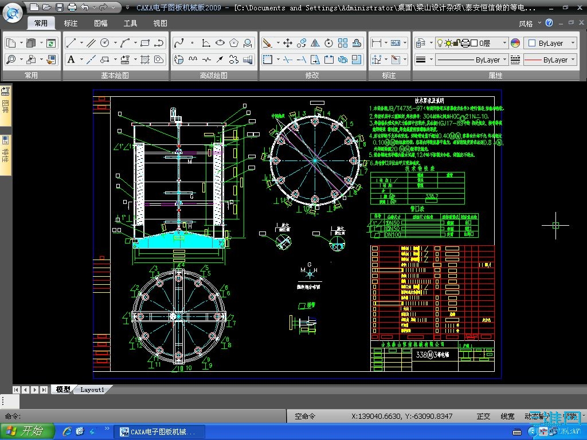Click the Zoom window magnifier icon
The image size is (587, 440).
click(x=11, y=60)
